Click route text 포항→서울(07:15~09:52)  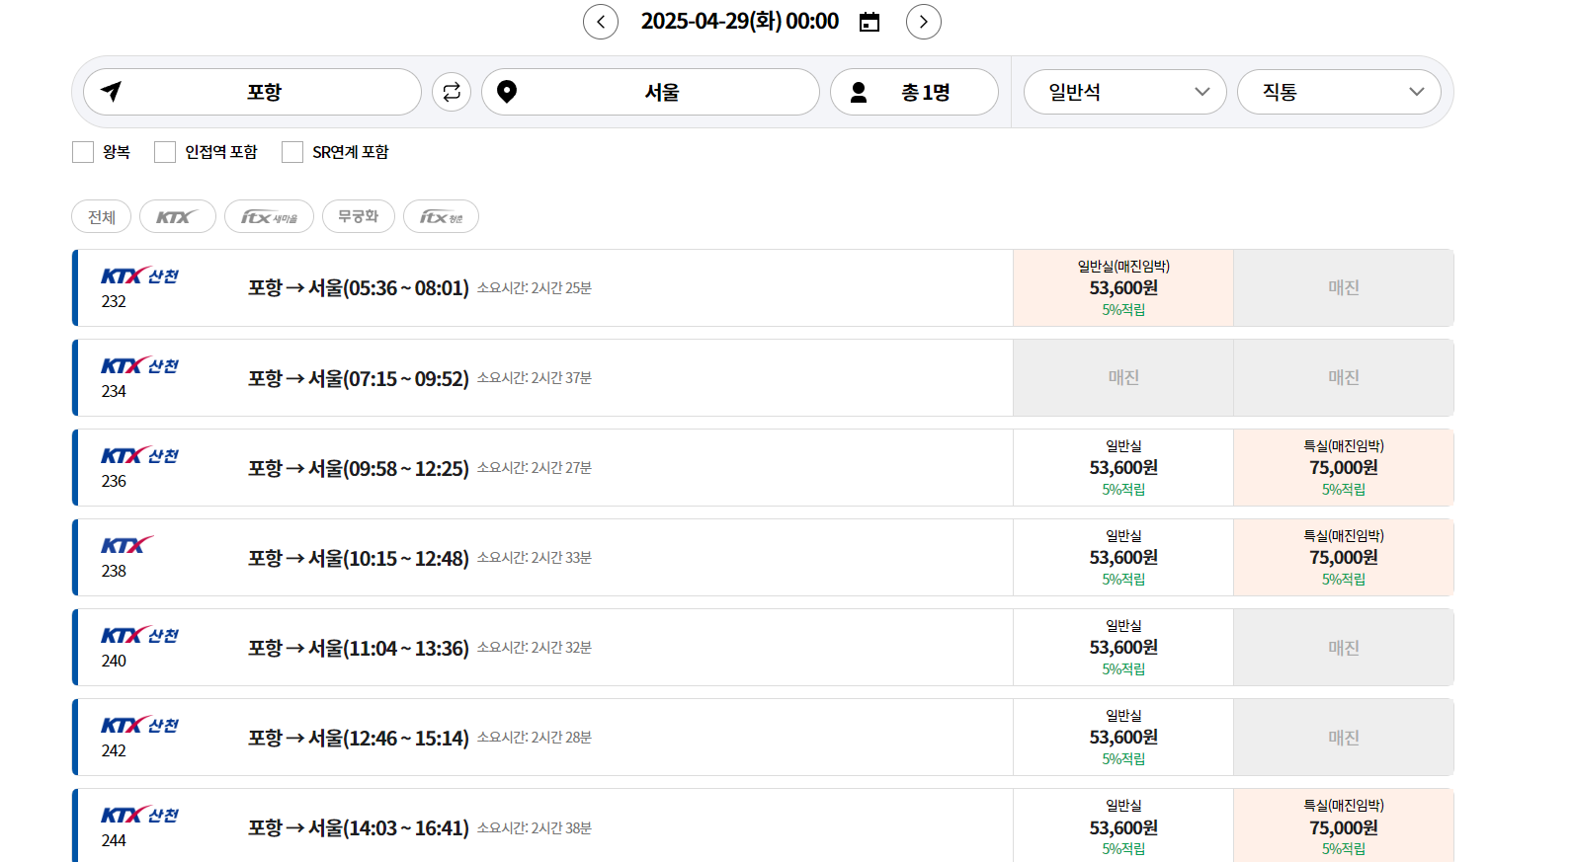(359, 378)
